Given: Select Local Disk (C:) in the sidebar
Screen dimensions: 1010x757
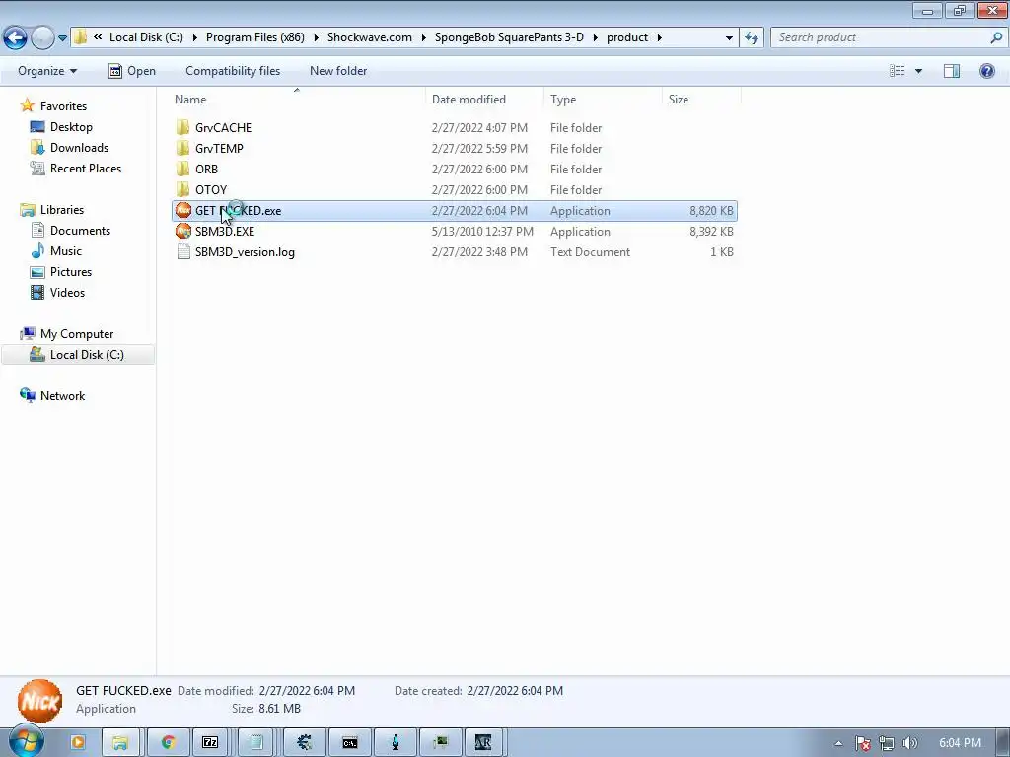Looking at the screenshot, I should pos(78,354).
